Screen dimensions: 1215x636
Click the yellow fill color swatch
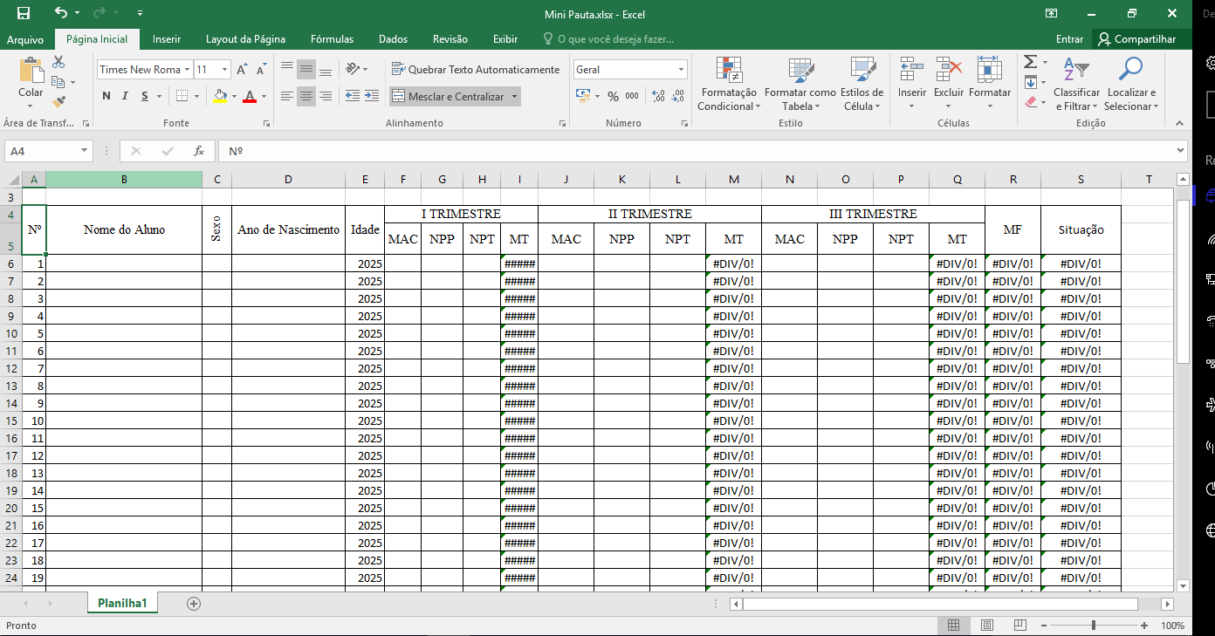click(x=220, y=96)
